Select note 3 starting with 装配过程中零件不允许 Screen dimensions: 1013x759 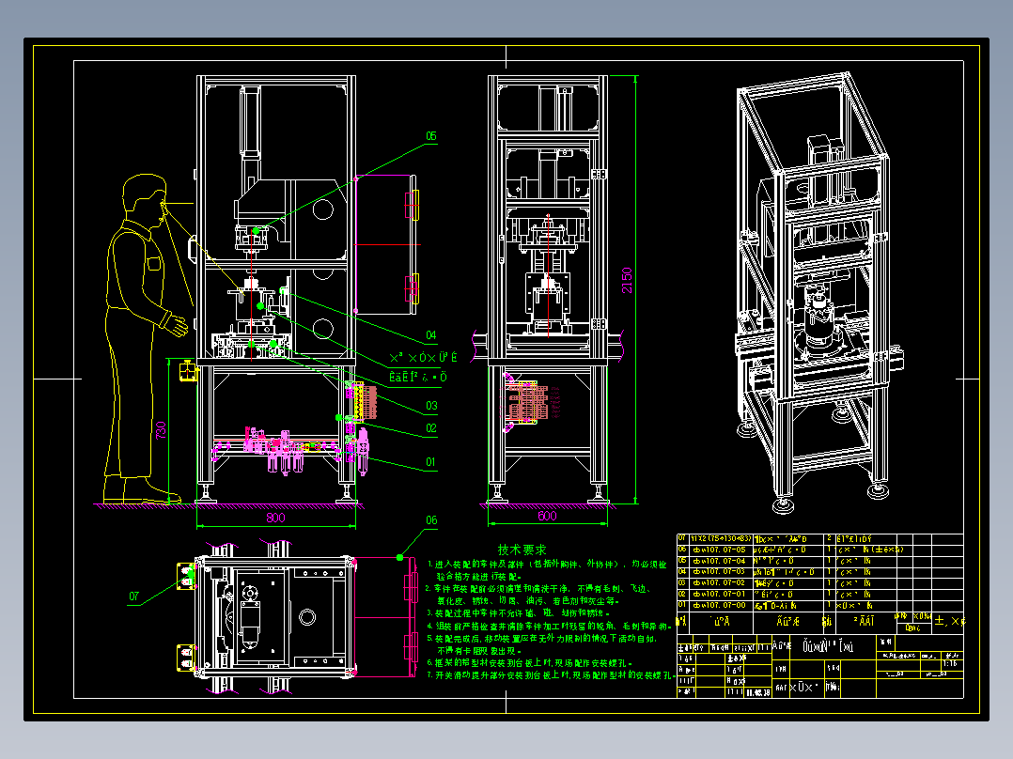[519, 613]
